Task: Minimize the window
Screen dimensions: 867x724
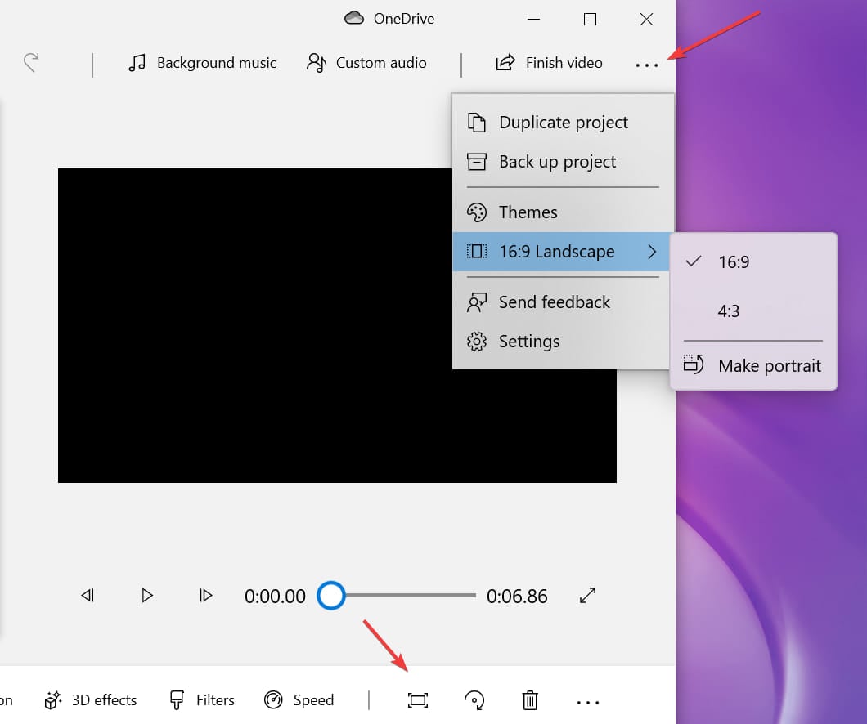Action: pyautogui.click(x=533, y=20)
